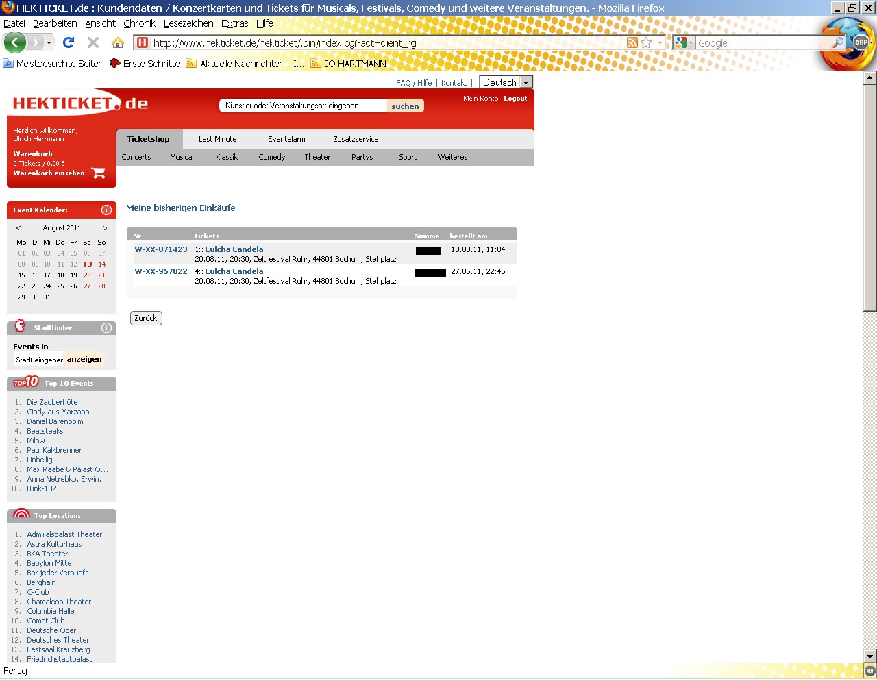Focus the artist or venue search field

point(303,106)
